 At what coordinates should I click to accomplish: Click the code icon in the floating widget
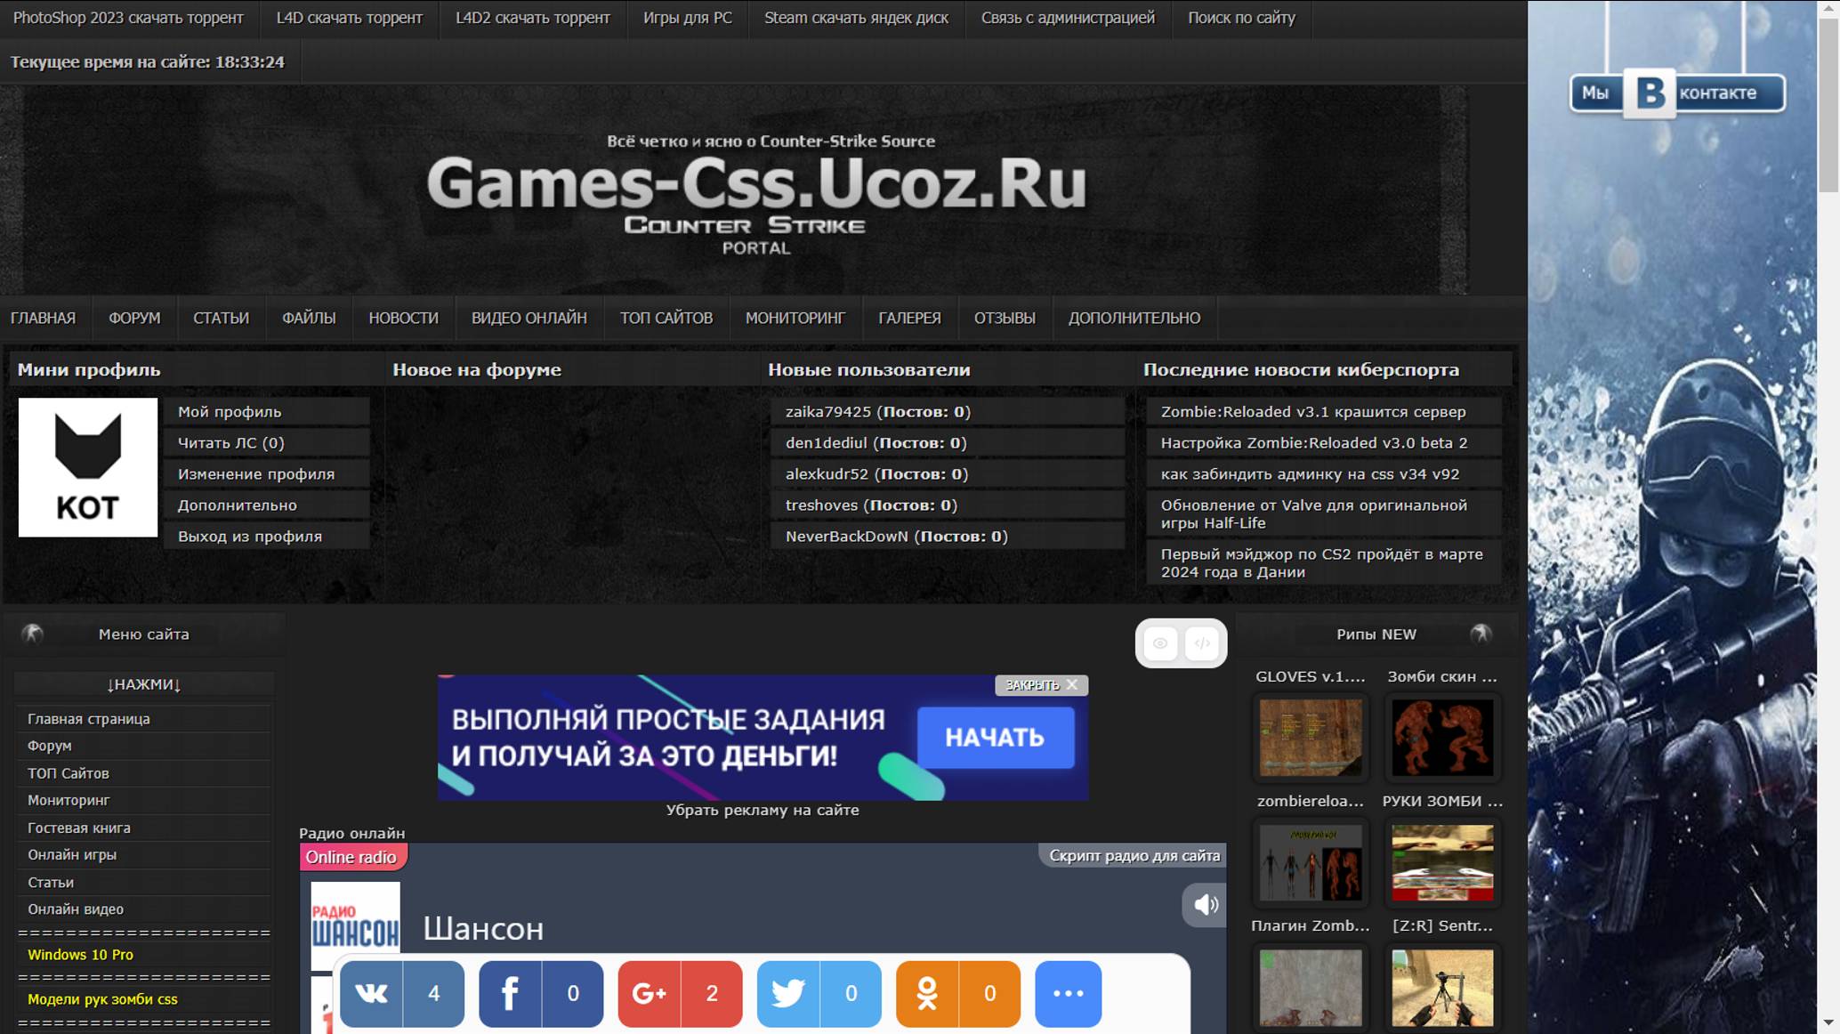click(x=1203, y=642)
